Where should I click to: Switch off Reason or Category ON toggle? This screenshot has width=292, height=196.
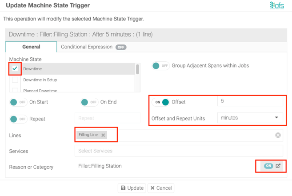coord(268,166)
